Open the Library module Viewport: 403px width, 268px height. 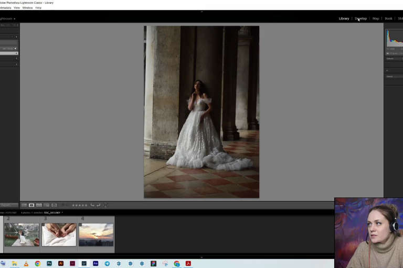pos(344,18)
